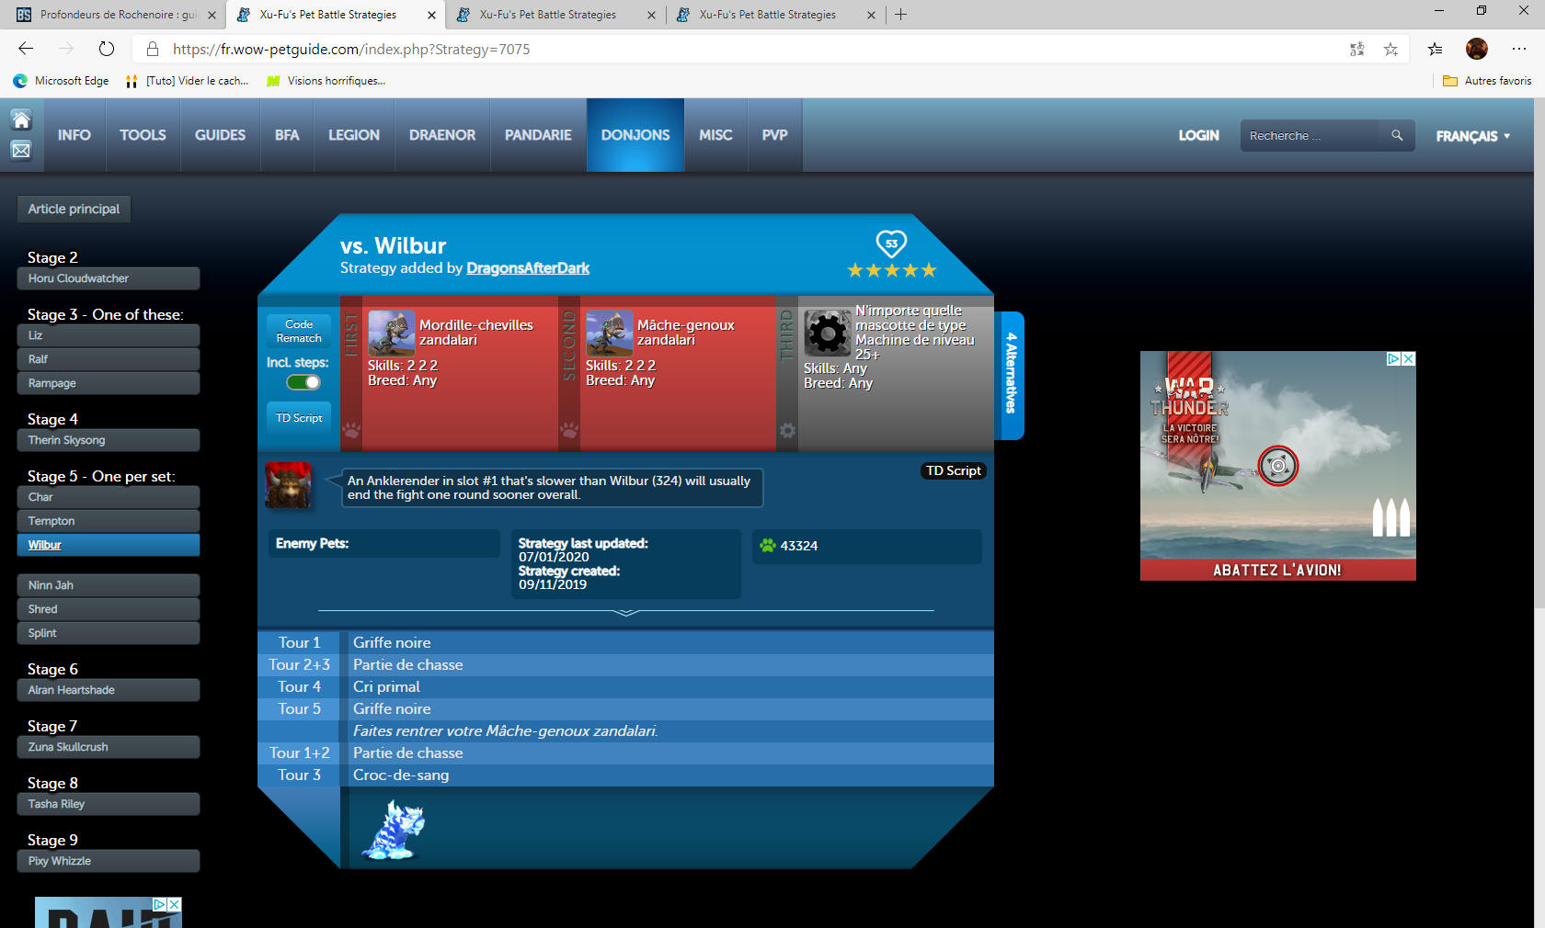The height and width of the screenshot is (928, 1545).
Task: Select Pixy Whizzle in Stage 9
Action: coord(109,861)
